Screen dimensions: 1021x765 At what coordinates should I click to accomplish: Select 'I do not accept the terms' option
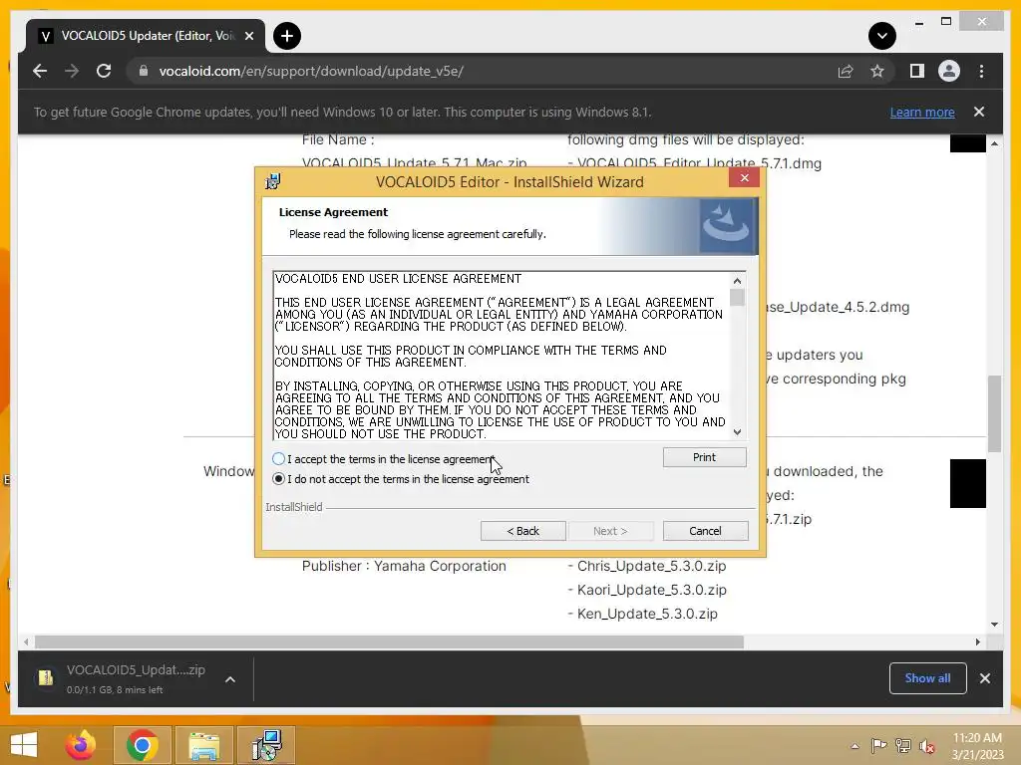[x=279, y=479]
